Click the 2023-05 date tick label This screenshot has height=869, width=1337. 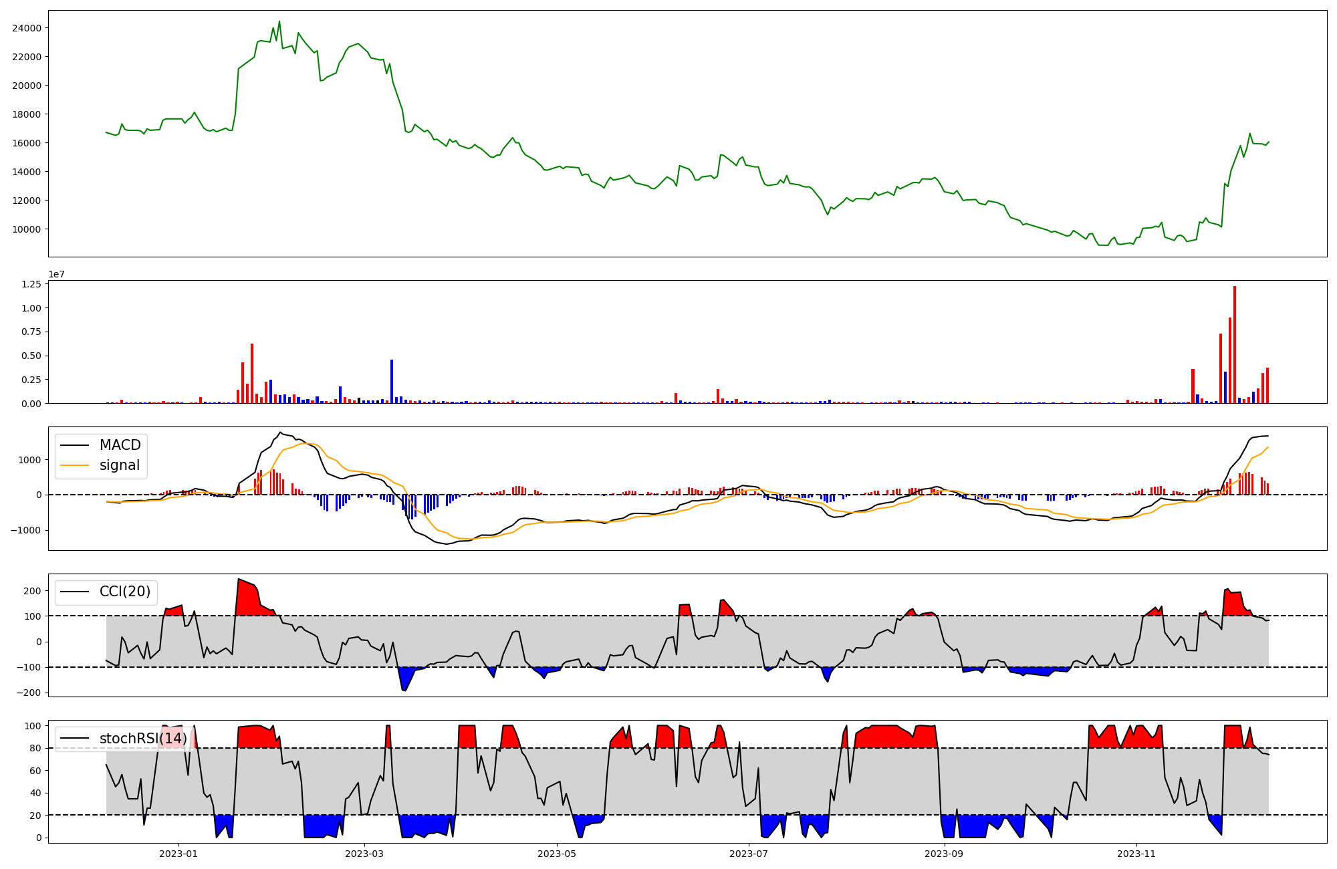[557, 854]
